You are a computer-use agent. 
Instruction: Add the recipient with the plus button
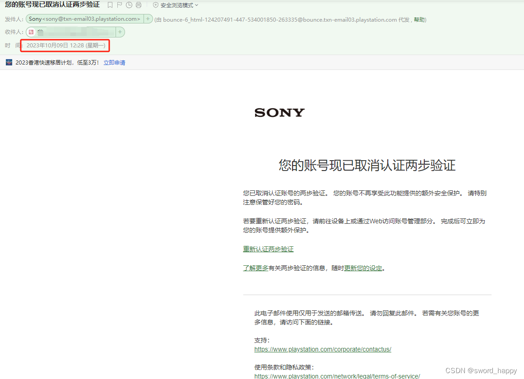point(120,32)
